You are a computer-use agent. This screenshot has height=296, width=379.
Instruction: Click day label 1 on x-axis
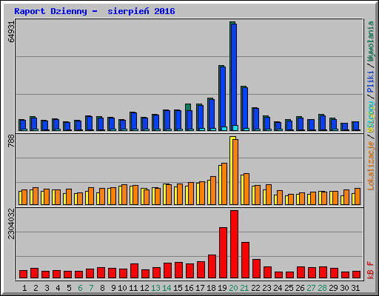point(24,288)
